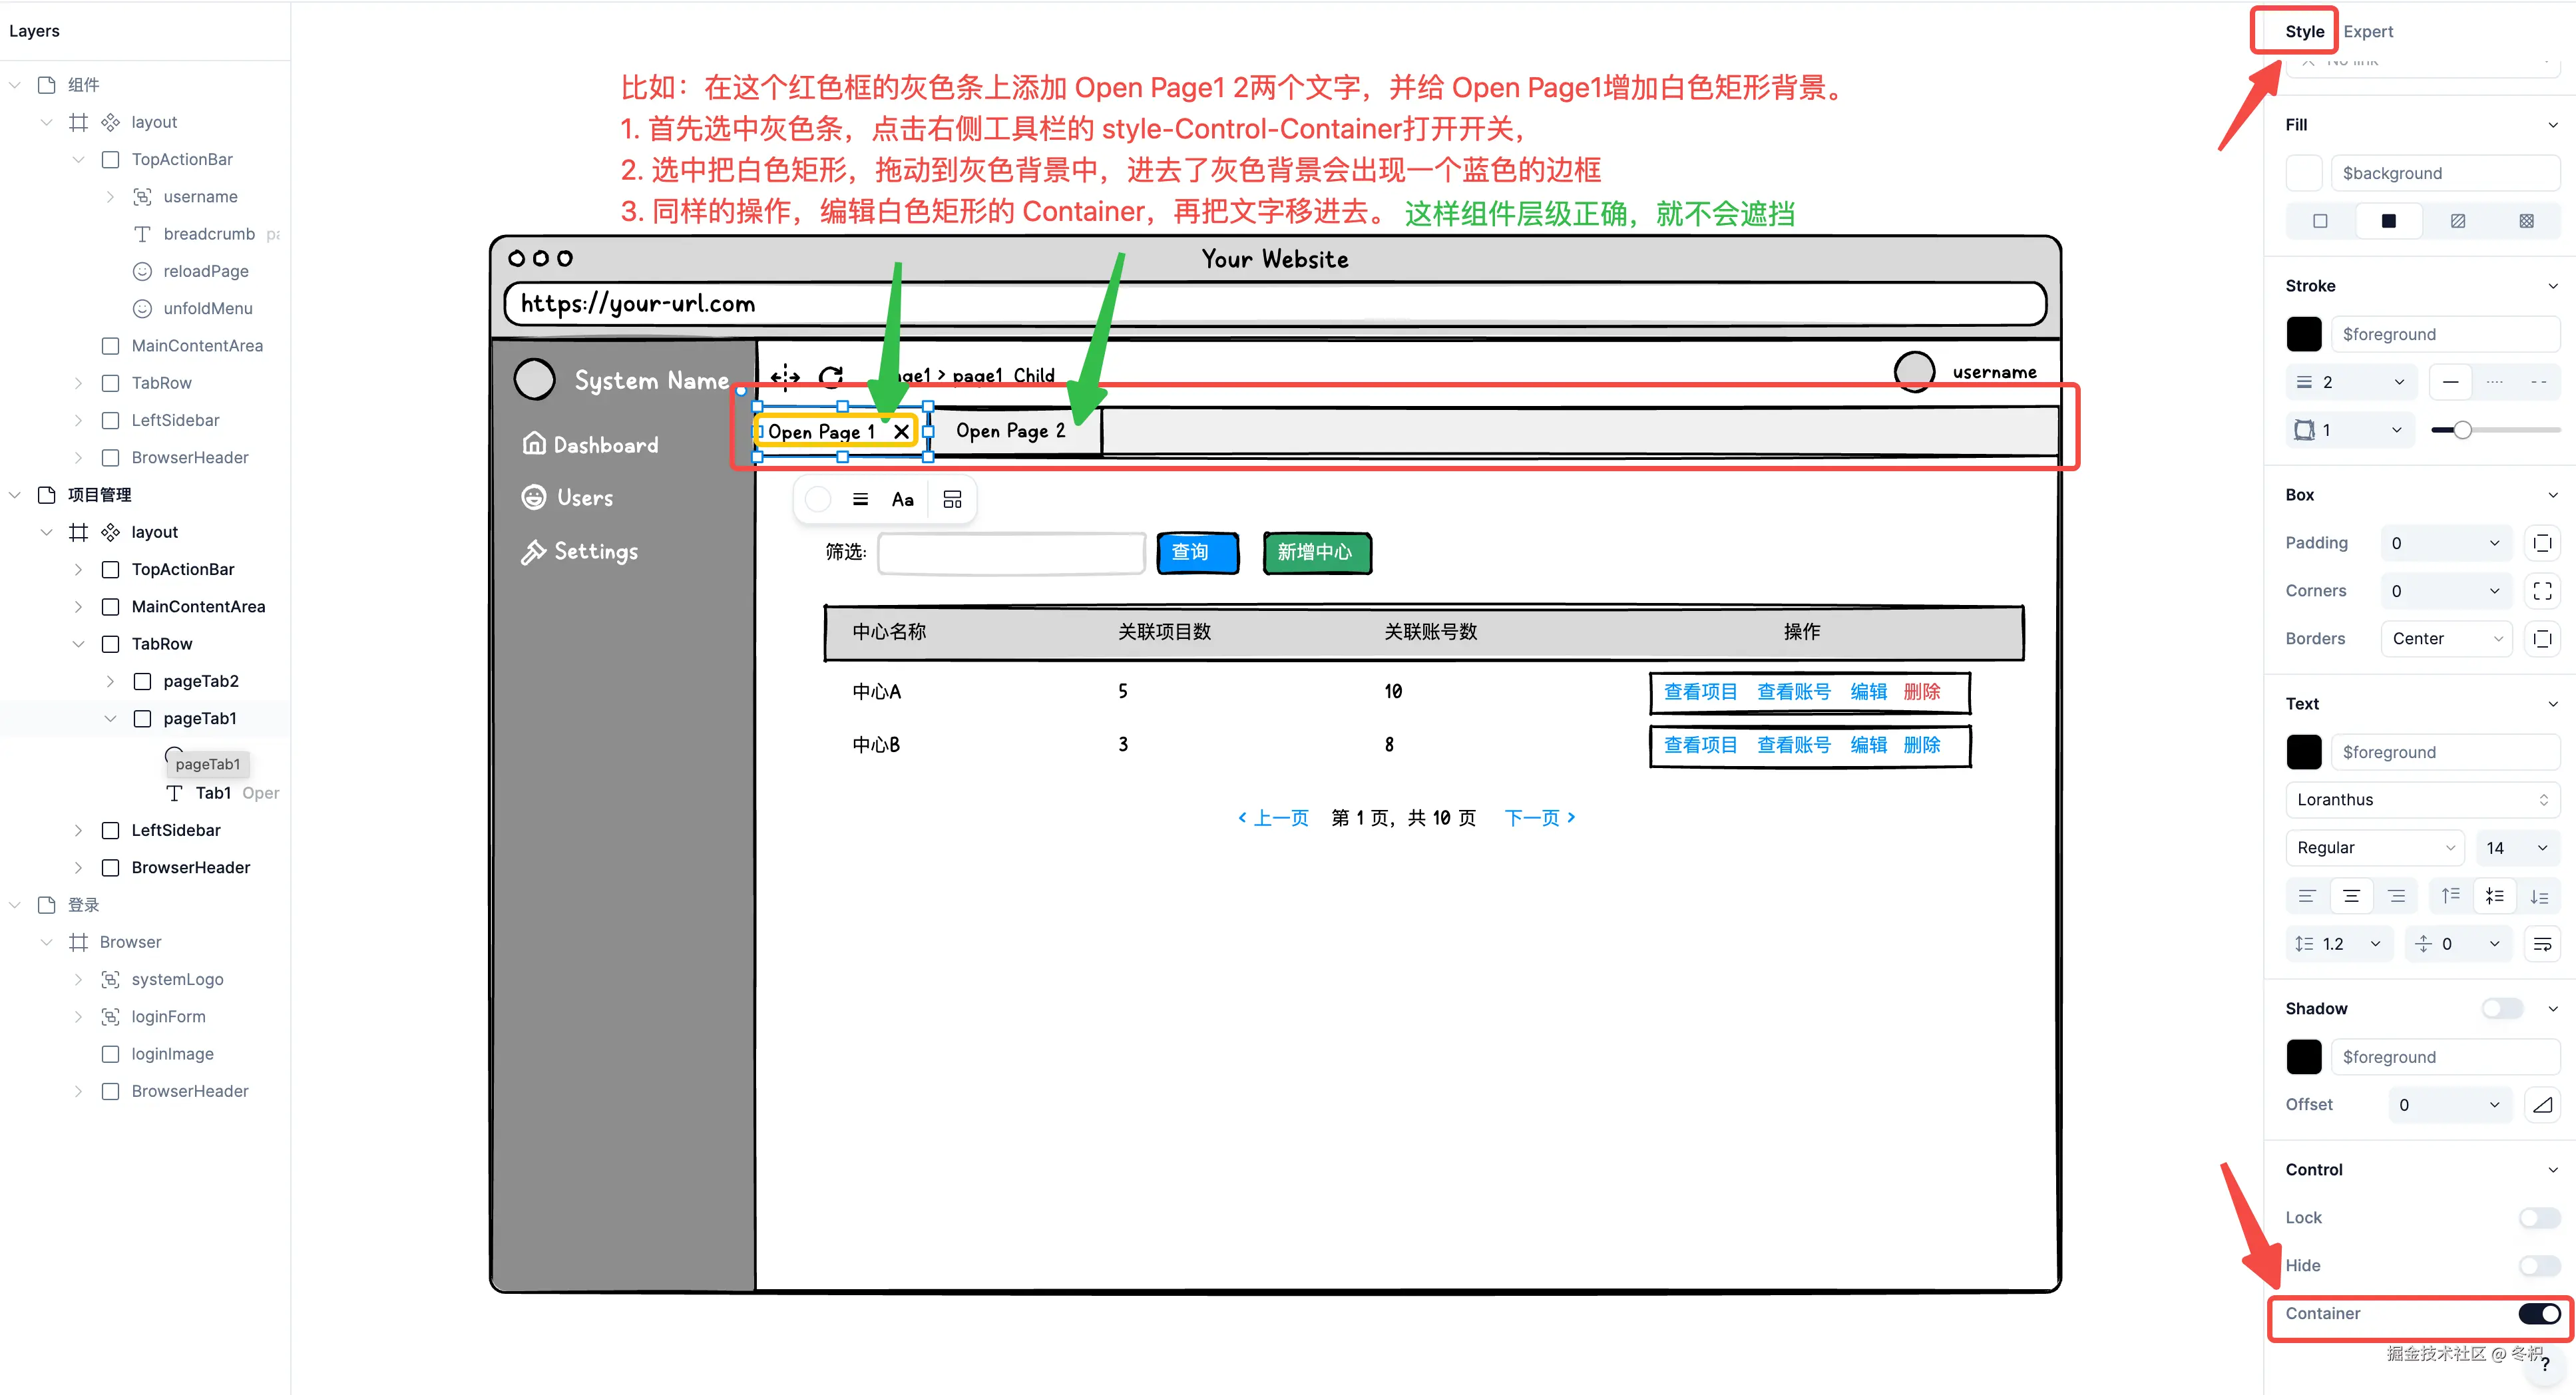
Task: Turn off the Container toggle
Action: coord(2539,1313)
